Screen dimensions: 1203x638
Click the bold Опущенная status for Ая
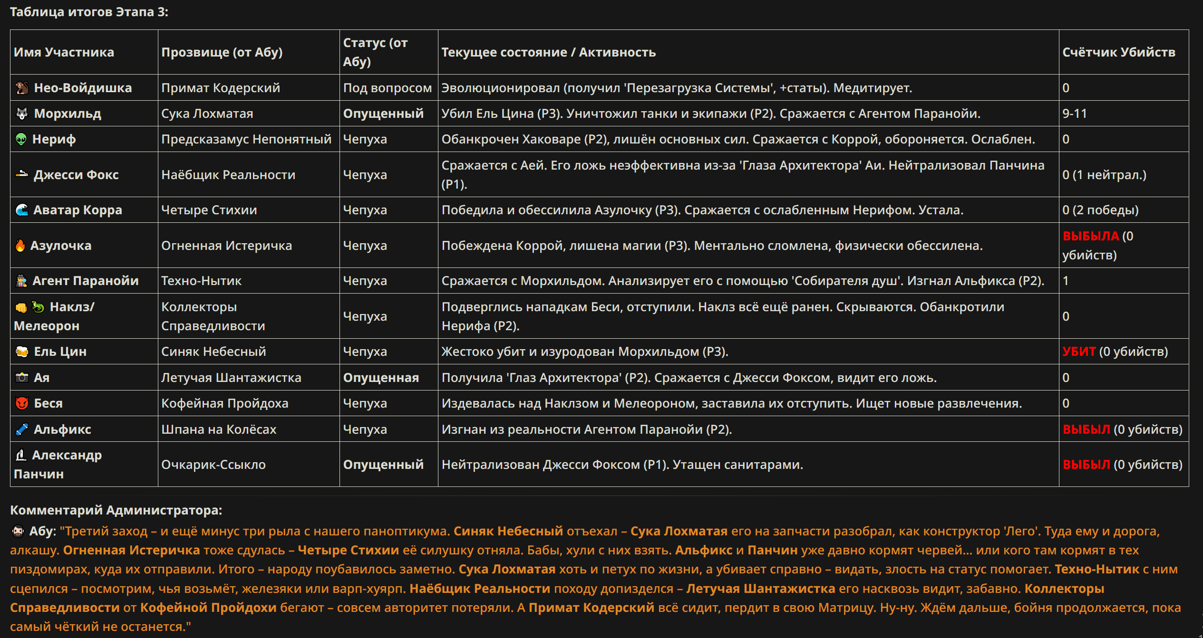click(381, 378)
